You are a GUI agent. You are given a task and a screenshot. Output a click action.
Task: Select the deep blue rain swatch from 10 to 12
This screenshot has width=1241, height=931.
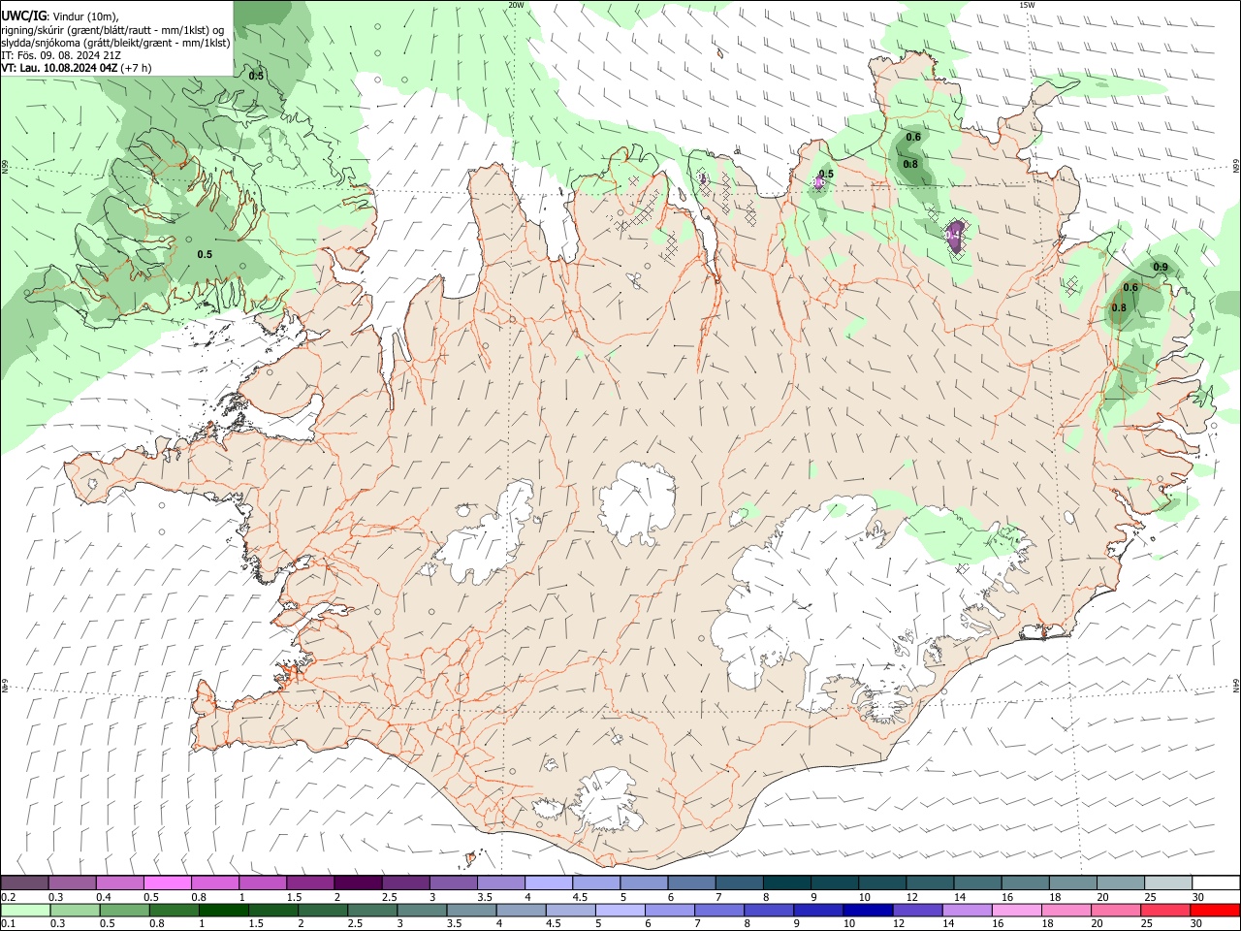click(x=869, y=911)
